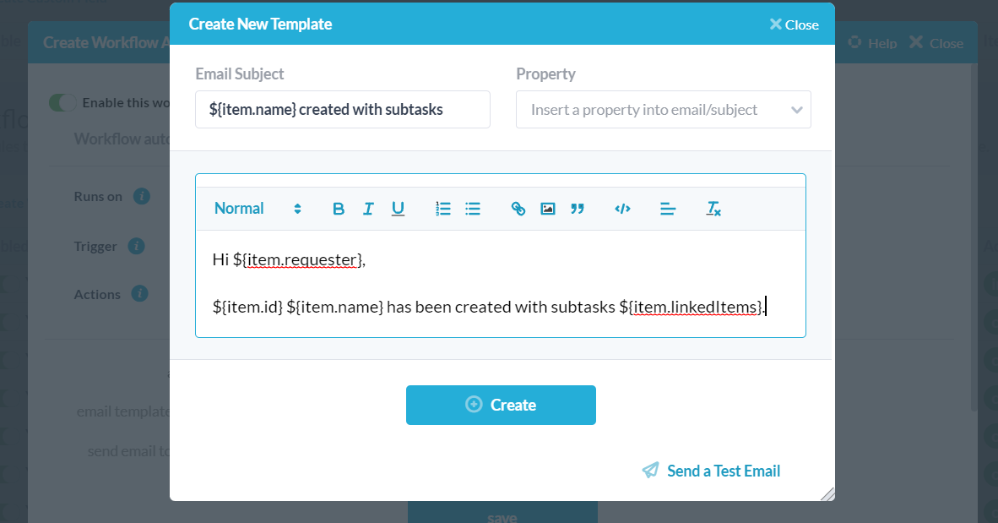Viewport: 998px width, 523px height.
Task: Insert a code block
Action: click(x=623, y=209)
